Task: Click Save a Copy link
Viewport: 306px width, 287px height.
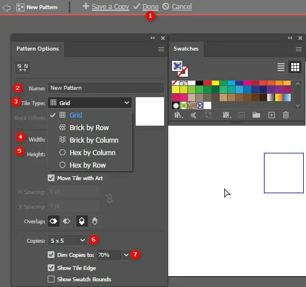Action: pos(111,7)
